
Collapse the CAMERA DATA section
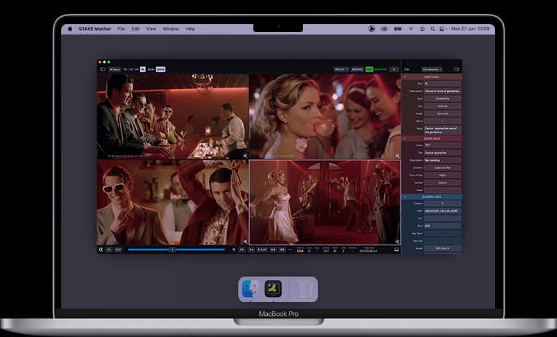tap(405, 197)
